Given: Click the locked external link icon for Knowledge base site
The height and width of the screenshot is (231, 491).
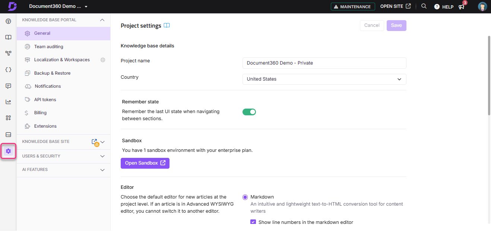Looking at the screenshot, I should [x=95, y=142].
